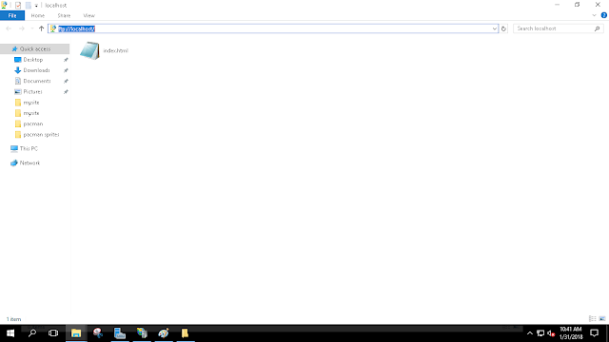Open the recent locations dropdown arrow

[x=32, y=28]
